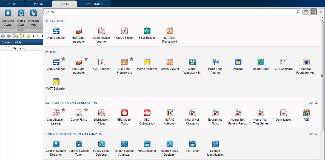The height and width of the screenshot is (160, 325).
Task: Open the MUnit Test Runner app
Action: pos(215,62)
